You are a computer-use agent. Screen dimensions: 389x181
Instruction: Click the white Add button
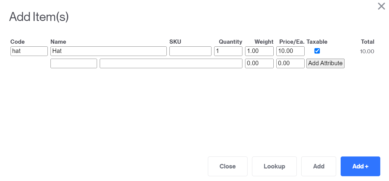(x=319, y=166)
